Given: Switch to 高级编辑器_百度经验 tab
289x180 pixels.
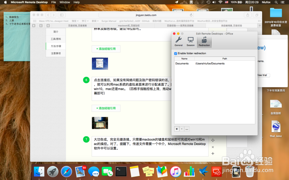Looking at the screenshot, I should (x=231, y=26).
